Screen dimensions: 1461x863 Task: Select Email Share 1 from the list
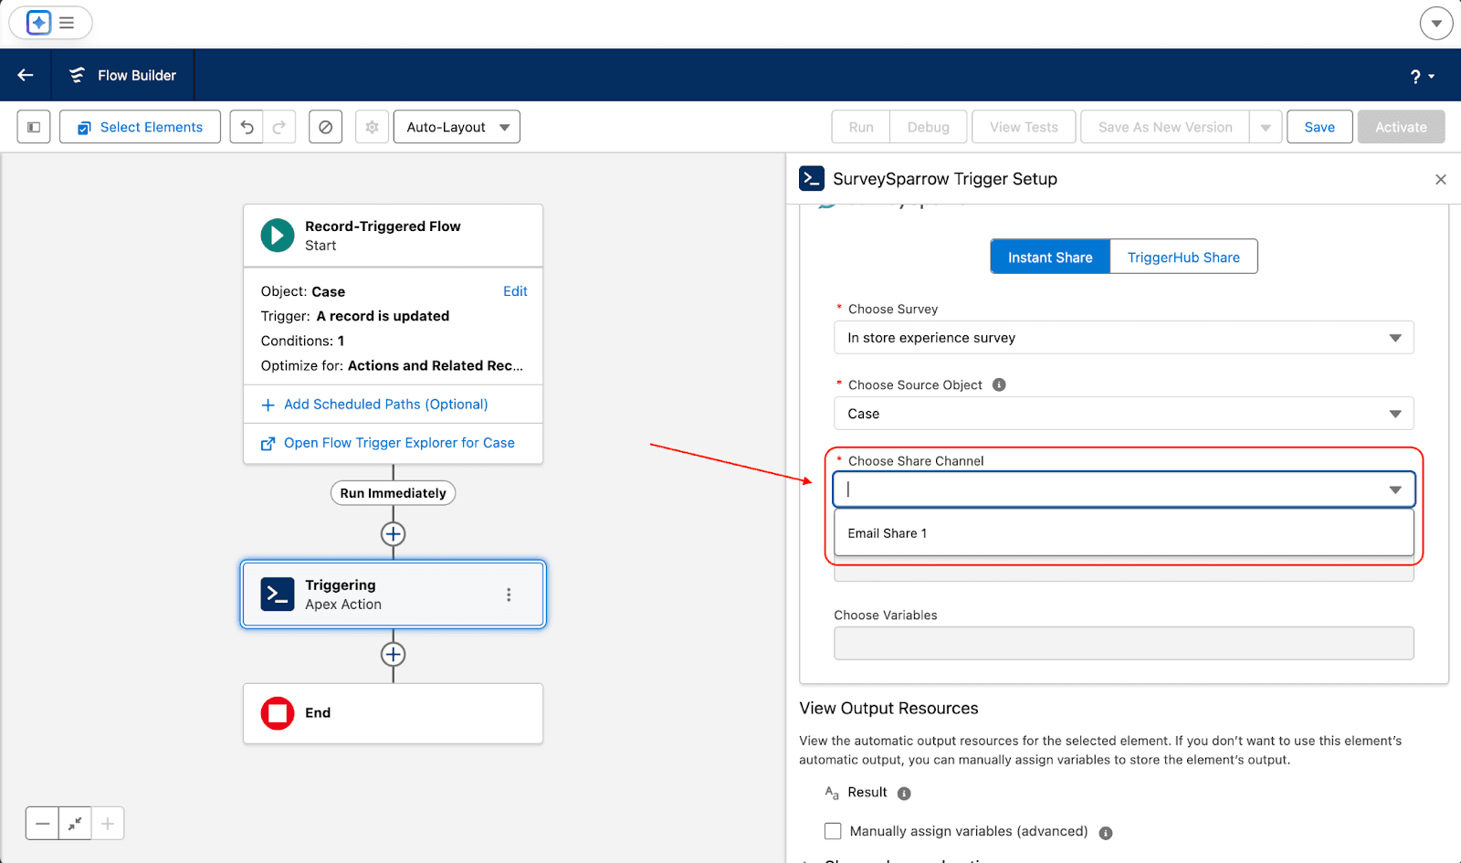click(x=888, y=533)
